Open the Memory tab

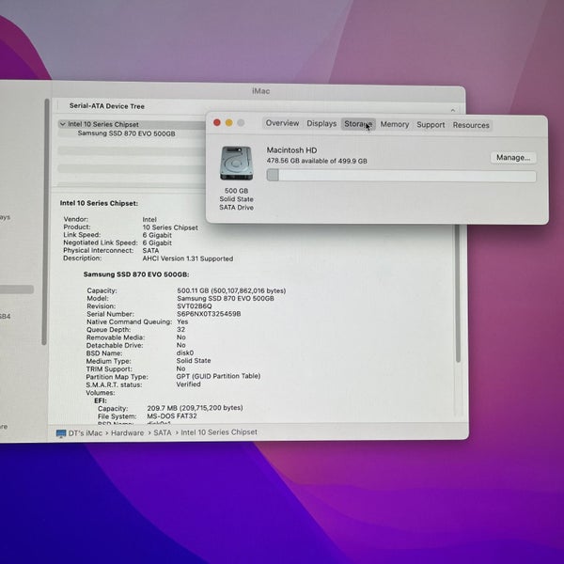[394, 124]
